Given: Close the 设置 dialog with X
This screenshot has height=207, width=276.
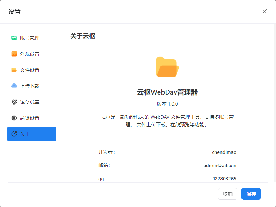Looking at the screenshot, I should pyautogui.click(x=265, y=11).
